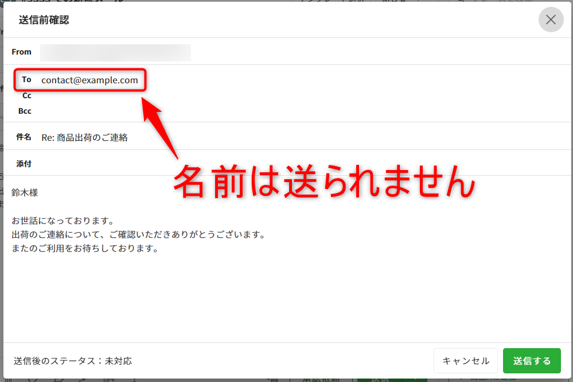Click the From field label
The height and width of the screenshot is (382, 573).
[x=22, y=52]
